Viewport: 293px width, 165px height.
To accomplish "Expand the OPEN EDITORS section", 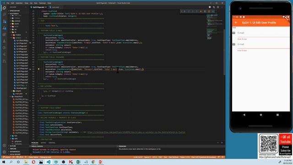I will [15, 11].
